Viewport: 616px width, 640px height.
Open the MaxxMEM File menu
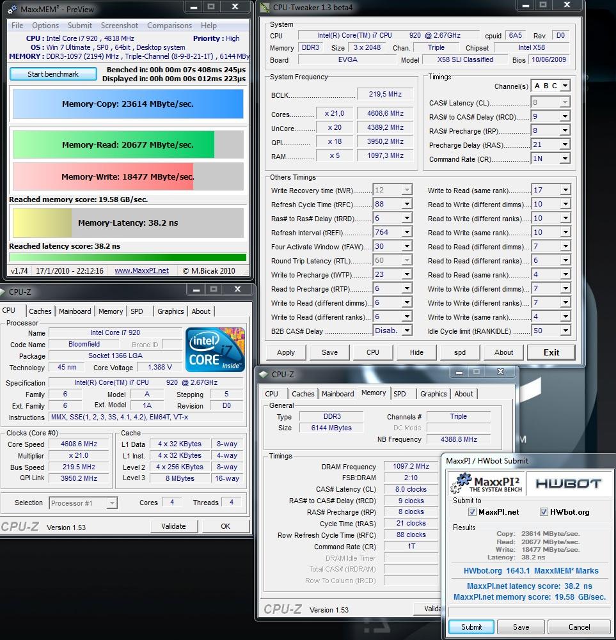coord(17,26)
